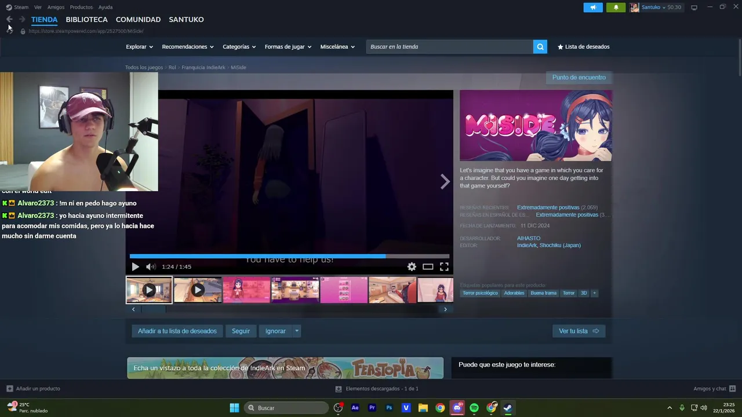Play the MiSide trailer video

(135, 266)
